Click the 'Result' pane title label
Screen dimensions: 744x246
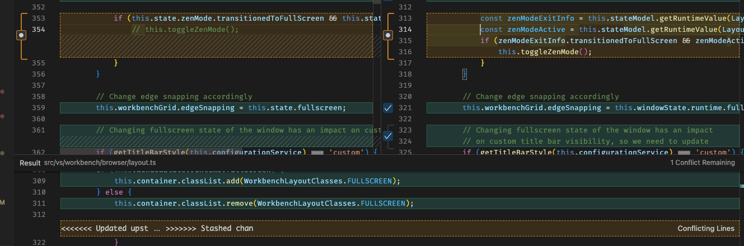[x=30, y=163]
